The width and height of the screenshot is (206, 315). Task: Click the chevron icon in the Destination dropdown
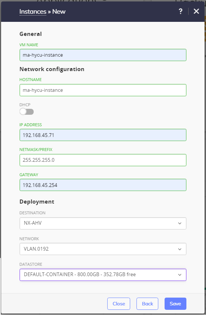coord(180,223)
